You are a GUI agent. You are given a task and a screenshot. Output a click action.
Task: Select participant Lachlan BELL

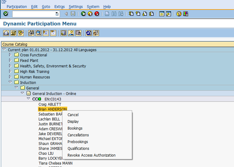(49, 119)
